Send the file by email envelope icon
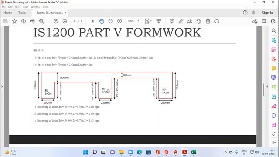Viewport: 279px width, 157px height. tap(264, 21)
